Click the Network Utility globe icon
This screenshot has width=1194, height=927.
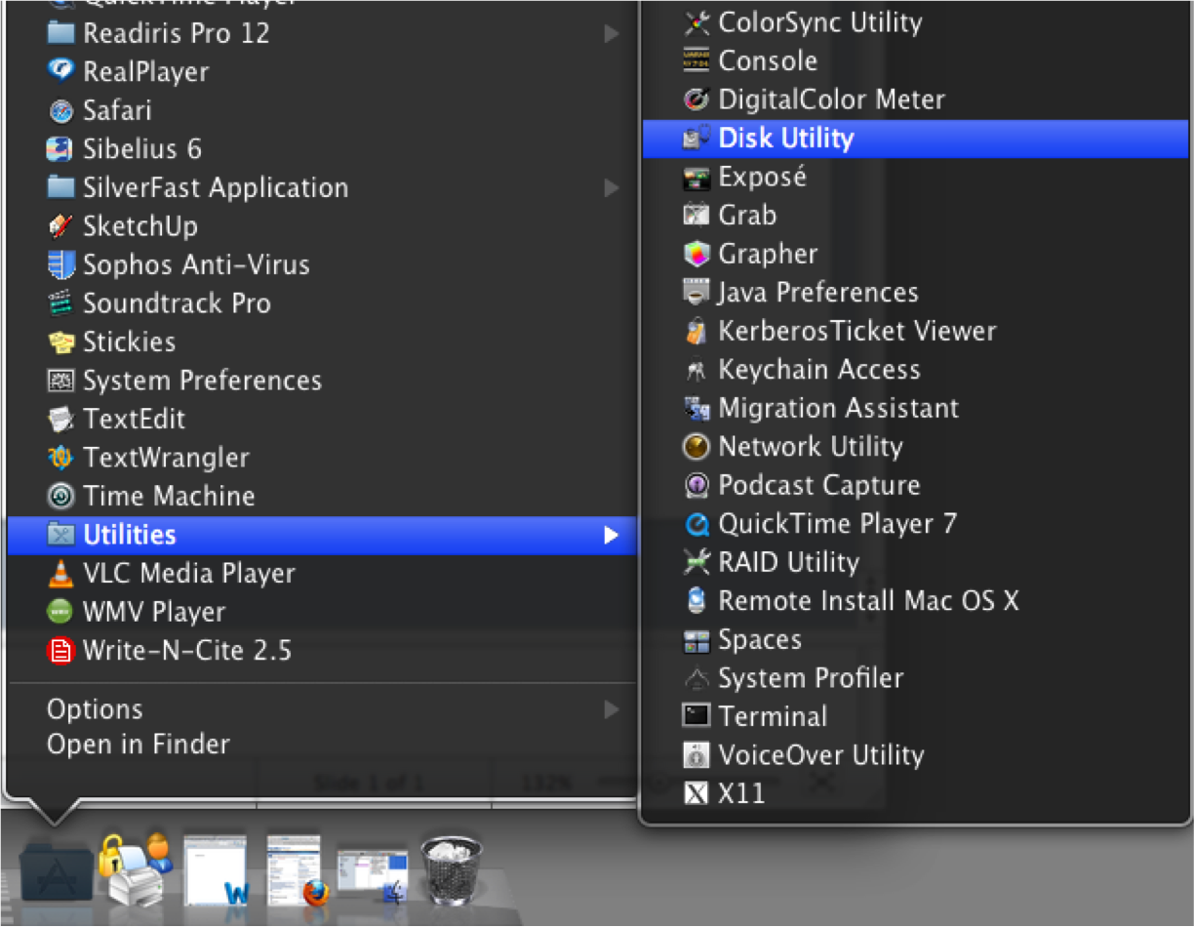tap(696, 447)
